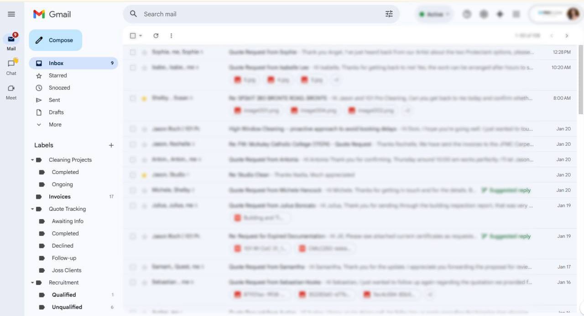Open the Recruitment label
The height and width of the screenshot is (316, 584).
pyautogui.click(x=64, y=283)
